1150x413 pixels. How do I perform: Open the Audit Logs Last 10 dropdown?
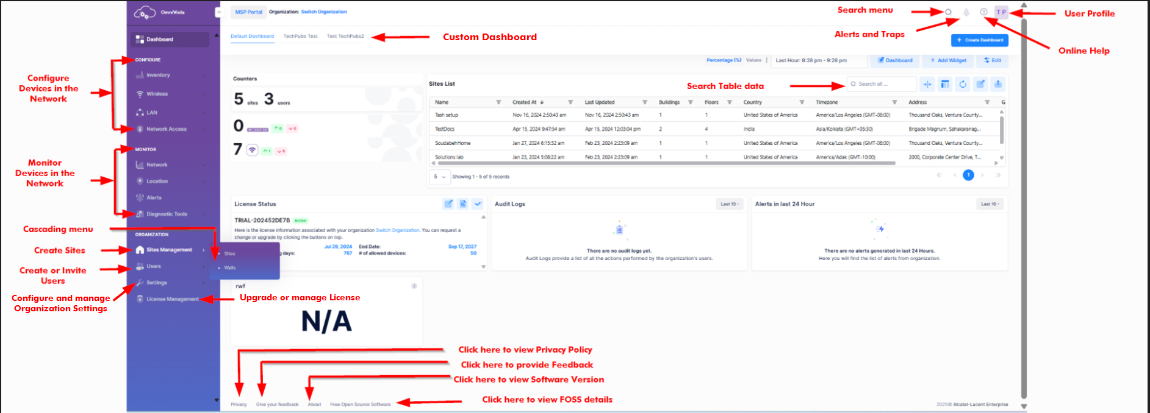[729, 204]
